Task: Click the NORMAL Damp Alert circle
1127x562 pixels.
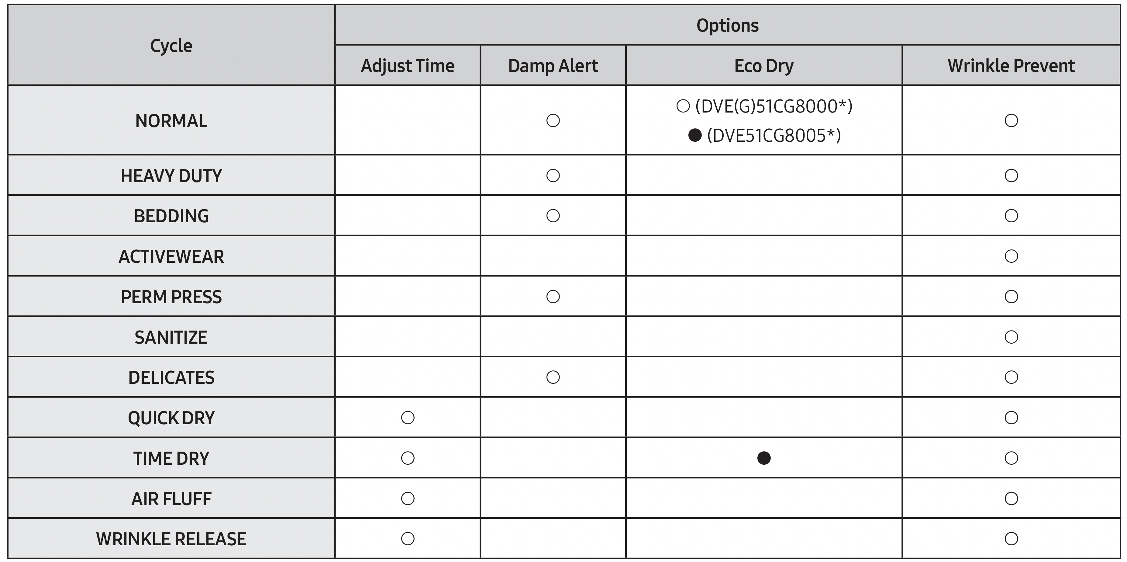Action: tap(553, 120)
